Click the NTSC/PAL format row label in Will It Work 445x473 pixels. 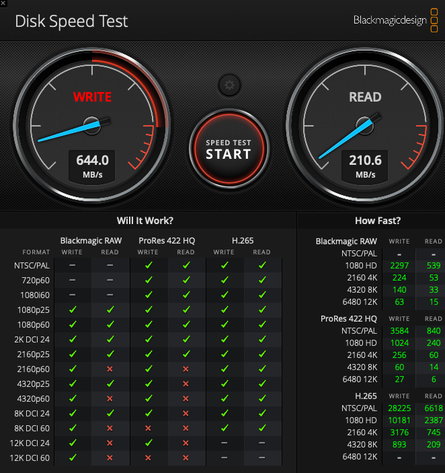(32, 266)
